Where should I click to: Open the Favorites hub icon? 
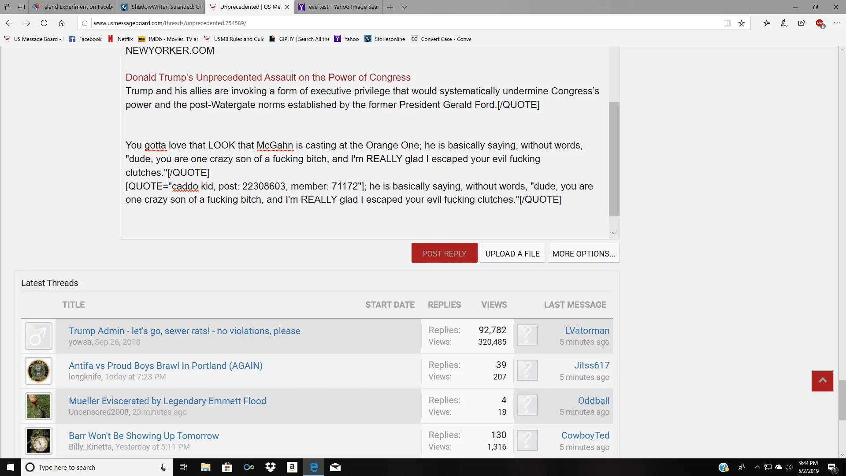pos(767,23)
